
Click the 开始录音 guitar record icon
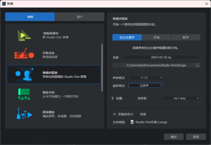(24, 53)
